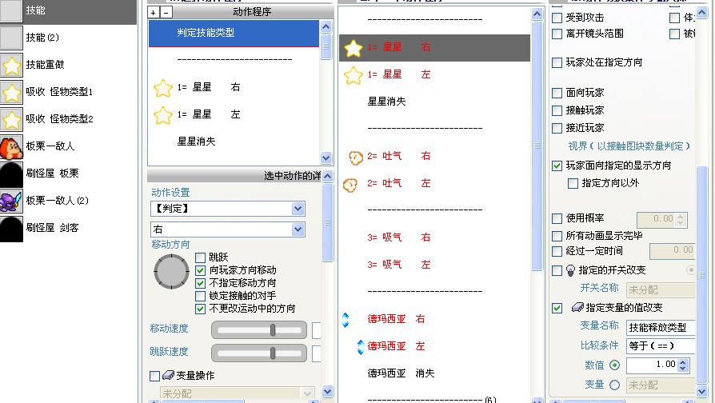Select the 板栗一敌人 orange character icon
This screenshot has width=715, height=403.
11,146
